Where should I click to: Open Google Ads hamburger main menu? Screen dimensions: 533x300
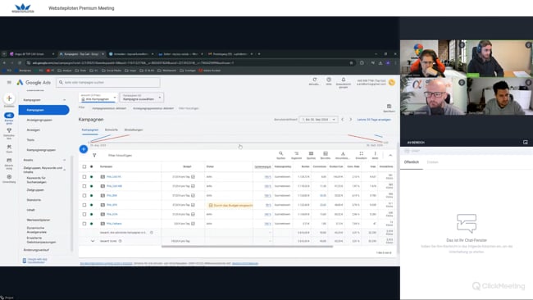9,82
